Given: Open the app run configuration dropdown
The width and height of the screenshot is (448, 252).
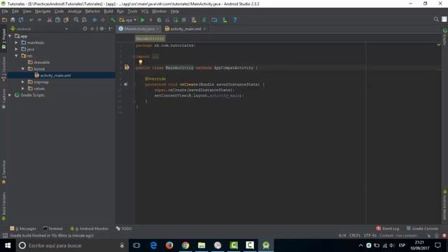Looking at the screenshot, I should pyautogui.click(x=128, y=20).
